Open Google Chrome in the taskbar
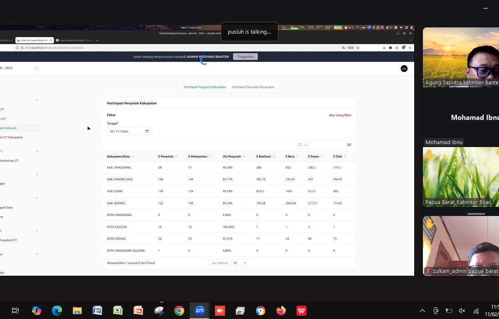This screenshot has height=319, width=499. click(x=179, y=311)
